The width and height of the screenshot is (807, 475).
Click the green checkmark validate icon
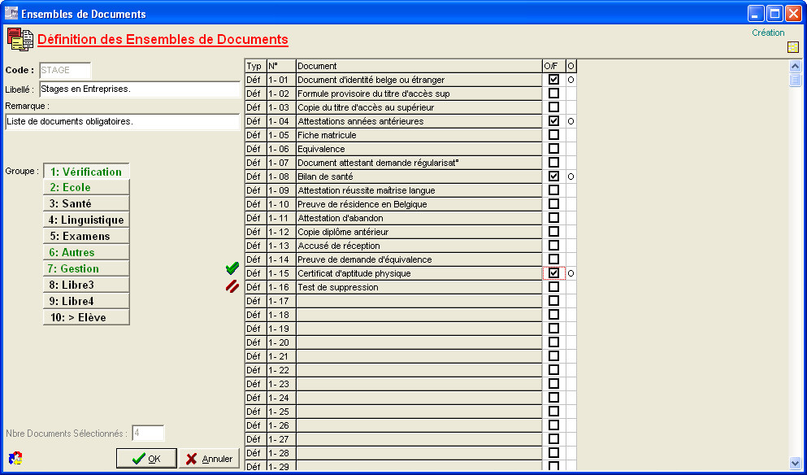click(x=232, y=268)
